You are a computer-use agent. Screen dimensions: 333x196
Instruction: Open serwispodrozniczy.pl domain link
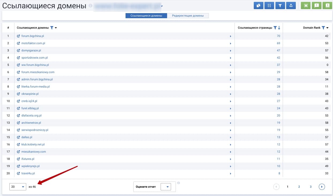tap(35, 130)
